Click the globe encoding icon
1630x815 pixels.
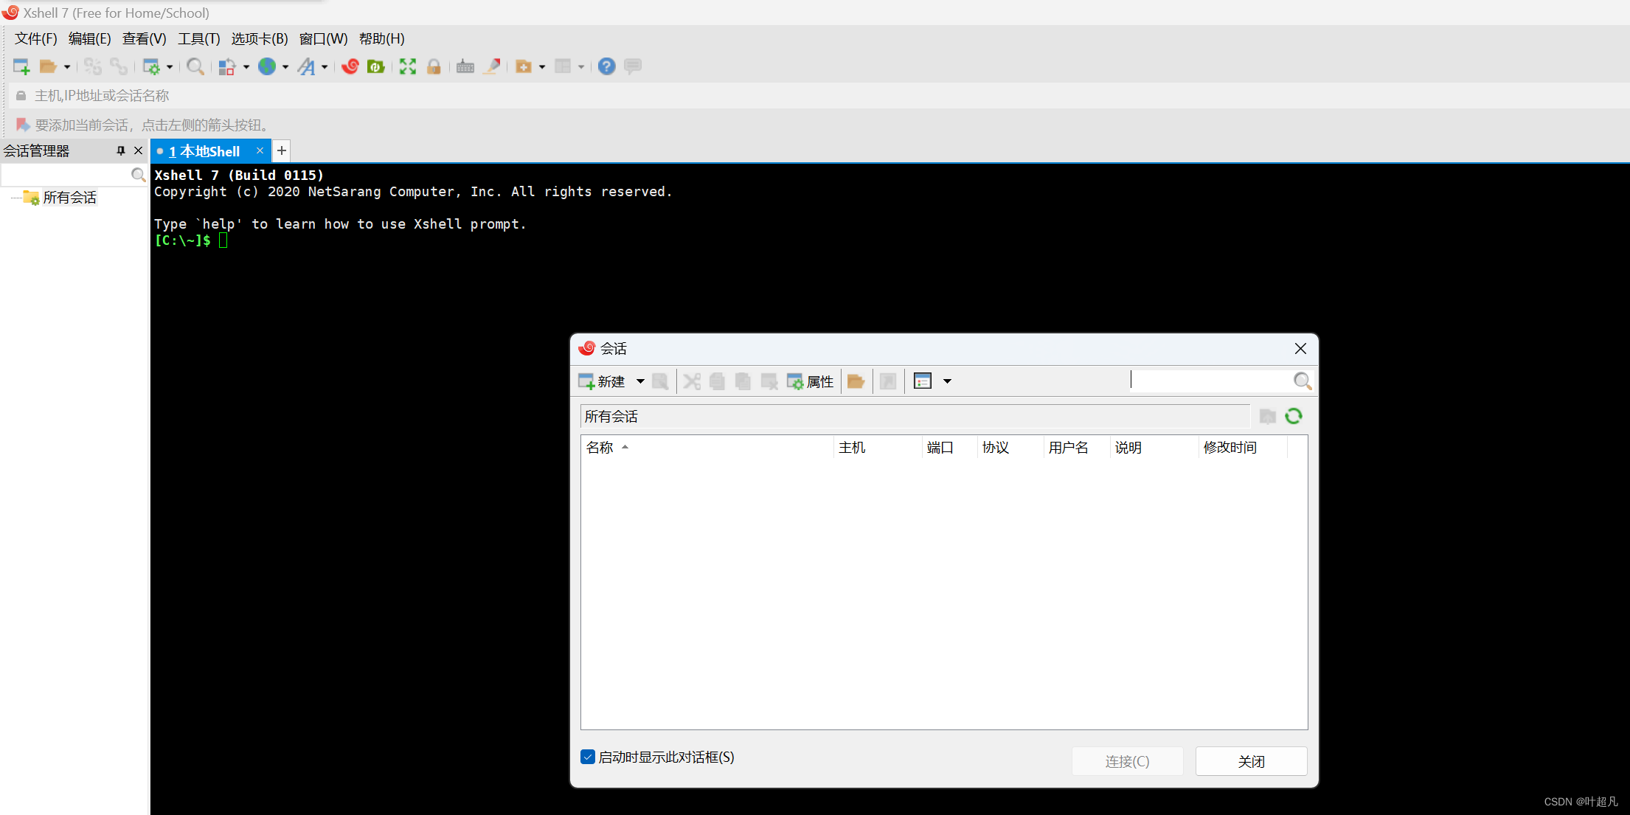pyautogui.click(x=267, y=66)
